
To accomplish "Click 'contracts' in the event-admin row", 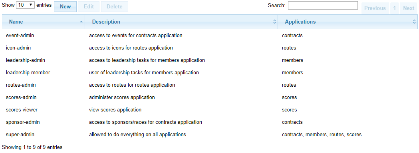I will 292,35.
